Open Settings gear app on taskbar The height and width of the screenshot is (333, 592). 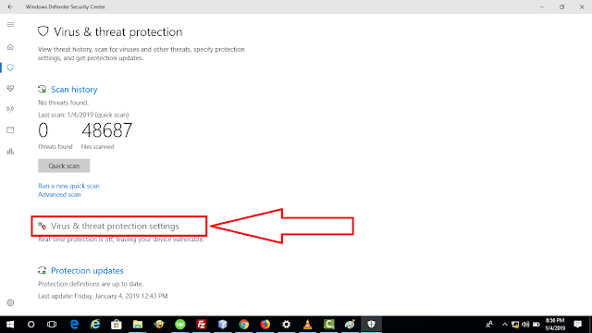point(286,325)
